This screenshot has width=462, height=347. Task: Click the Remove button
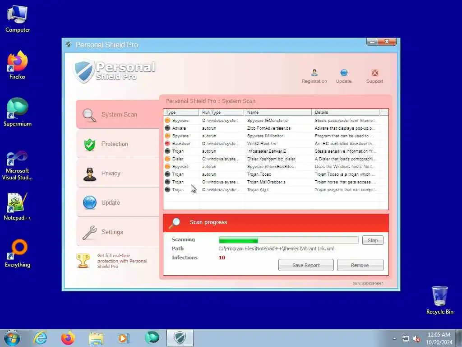(x=360, y=265)
